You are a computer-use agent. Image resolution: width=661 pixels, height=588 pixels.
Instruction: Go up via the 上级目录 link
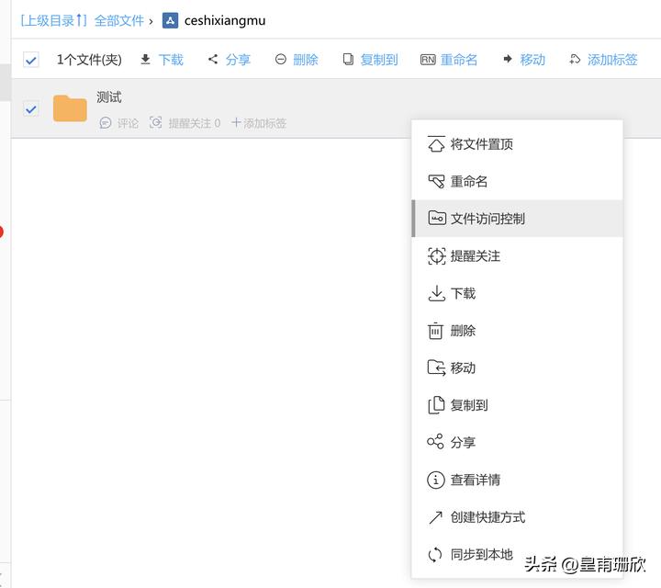pos(54,20)
